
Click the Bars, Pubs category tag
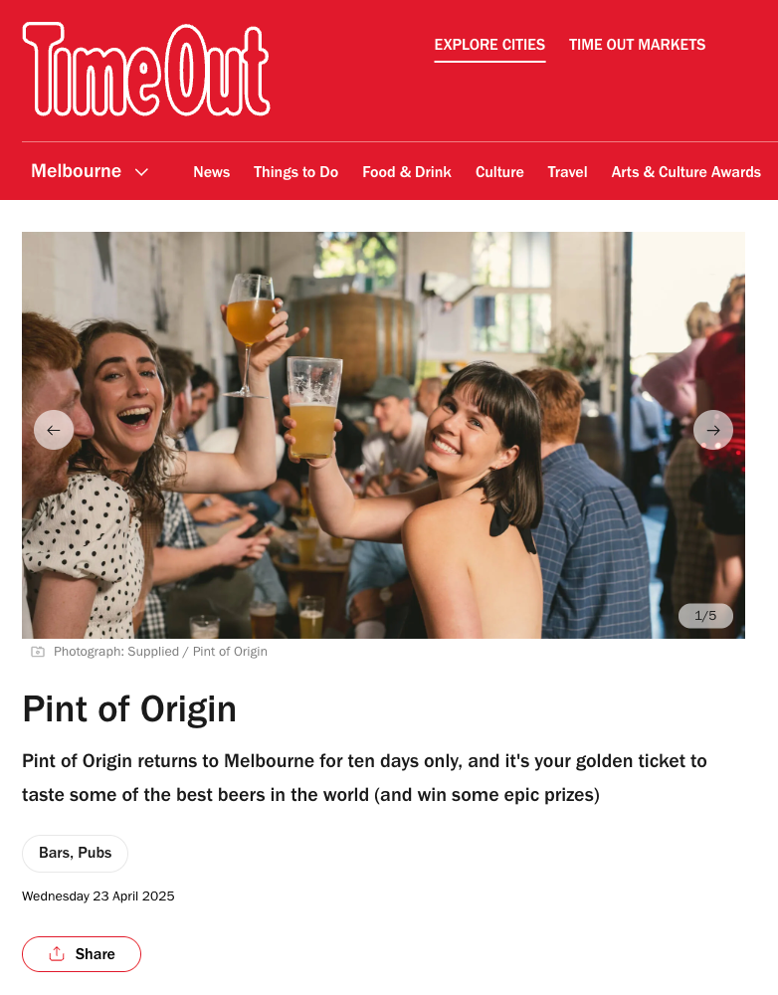(75, 853)
